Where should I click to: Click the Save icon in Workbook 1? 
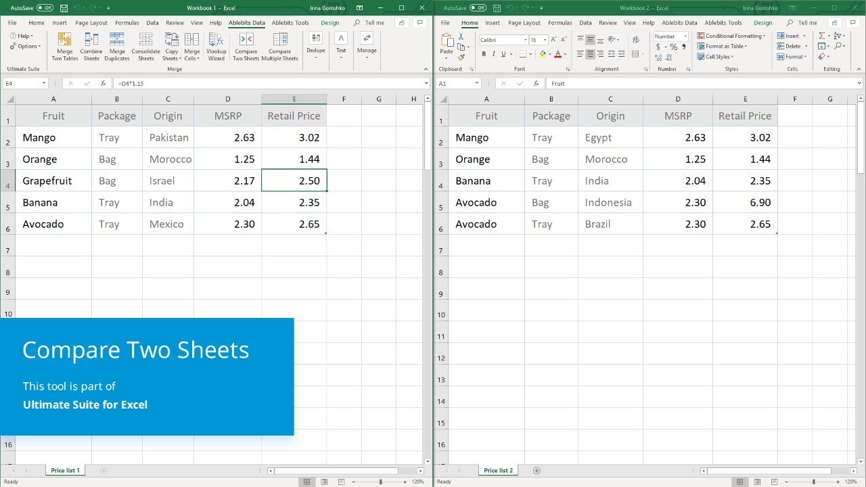tap(64, 8)
